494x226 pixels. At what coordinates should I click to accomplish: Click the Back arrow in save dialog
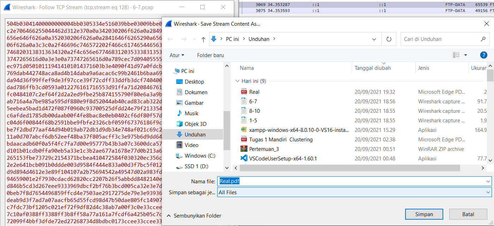click(171, 39)
